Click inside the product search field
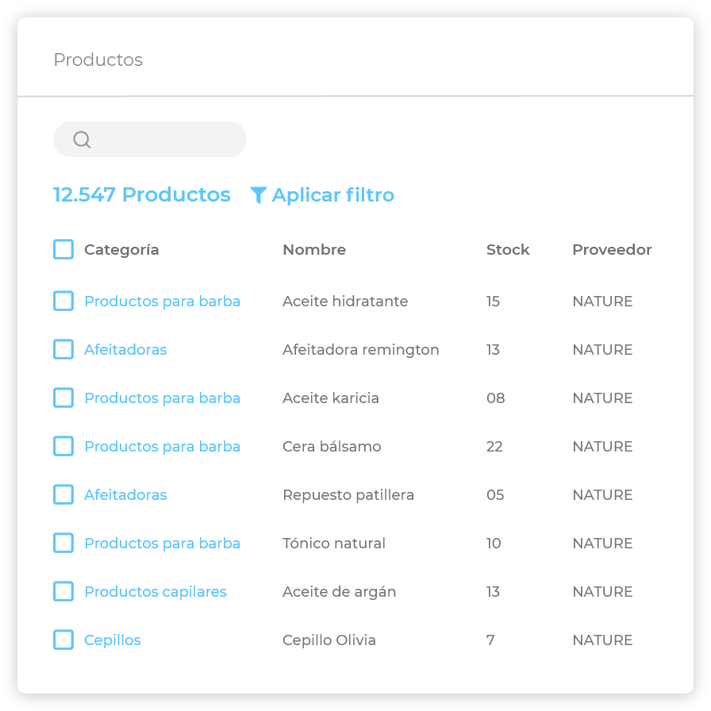The image size is (711, 711). pos(167,140)
